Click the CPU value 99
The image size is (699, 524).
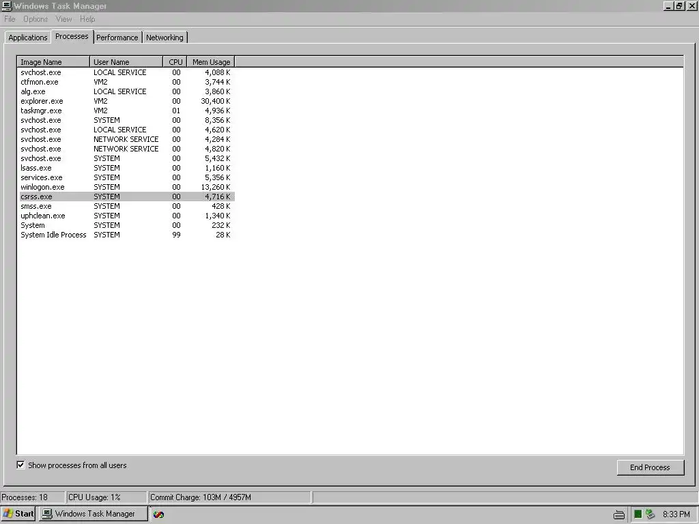176,235
